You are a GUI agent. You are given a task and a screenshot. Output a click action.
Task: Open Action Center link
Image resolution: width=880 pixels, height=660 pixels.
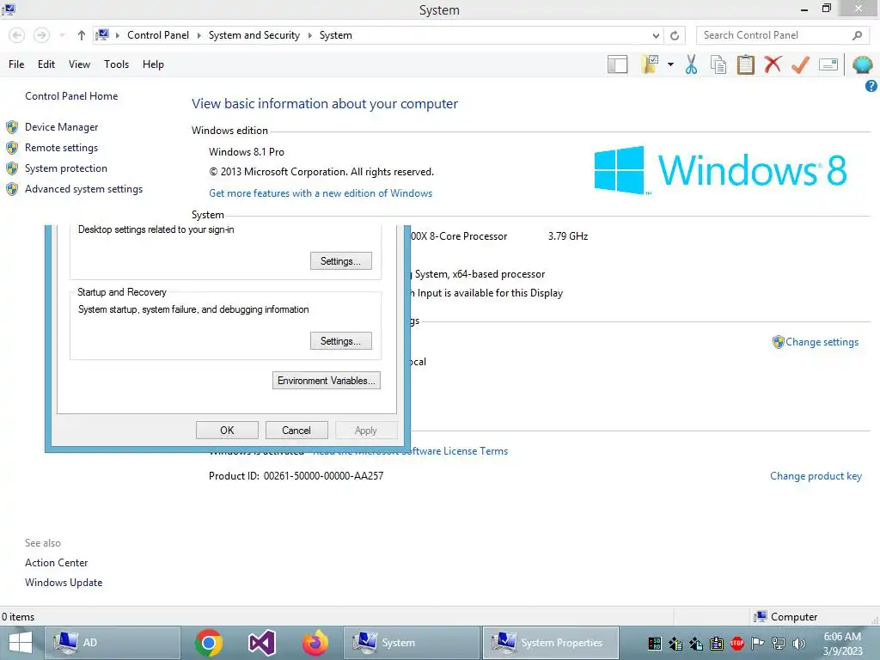56,563
